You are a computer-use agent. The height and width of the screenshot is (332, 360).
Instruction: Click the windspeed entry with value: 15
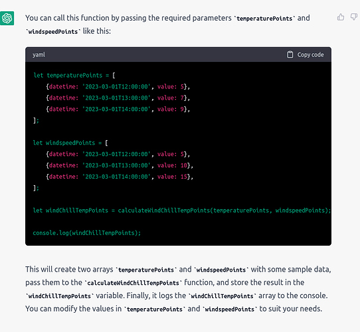pyautogui.click(x=120, y=177)
